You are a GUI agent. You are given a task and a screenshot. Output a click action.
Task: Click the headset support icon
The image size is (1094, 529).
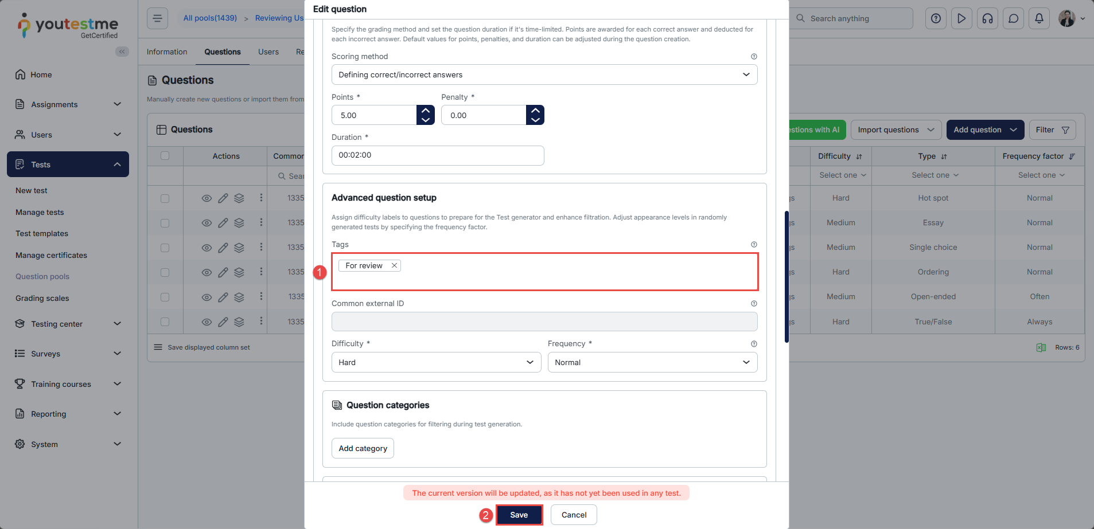[x=987, y=18]
